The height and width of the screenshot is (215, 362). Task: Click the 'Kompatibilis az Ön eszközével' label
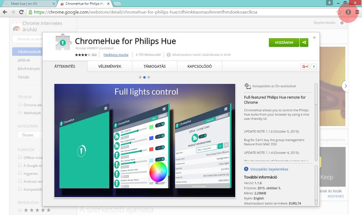(x=274, y=86)
